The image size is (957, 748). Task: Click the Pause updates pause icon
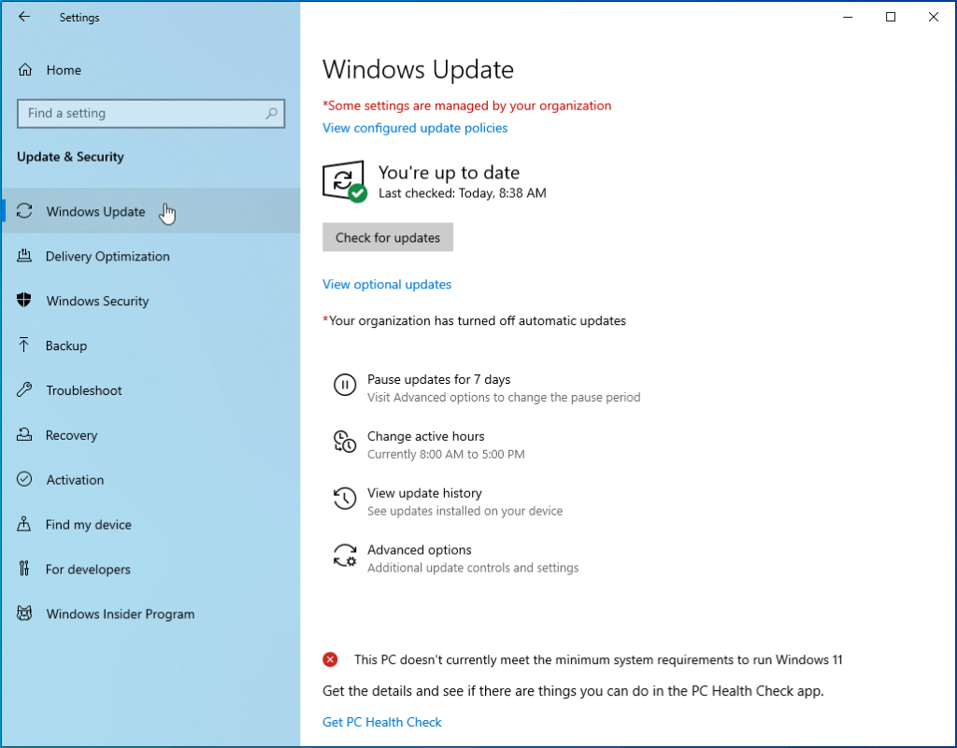346,385
